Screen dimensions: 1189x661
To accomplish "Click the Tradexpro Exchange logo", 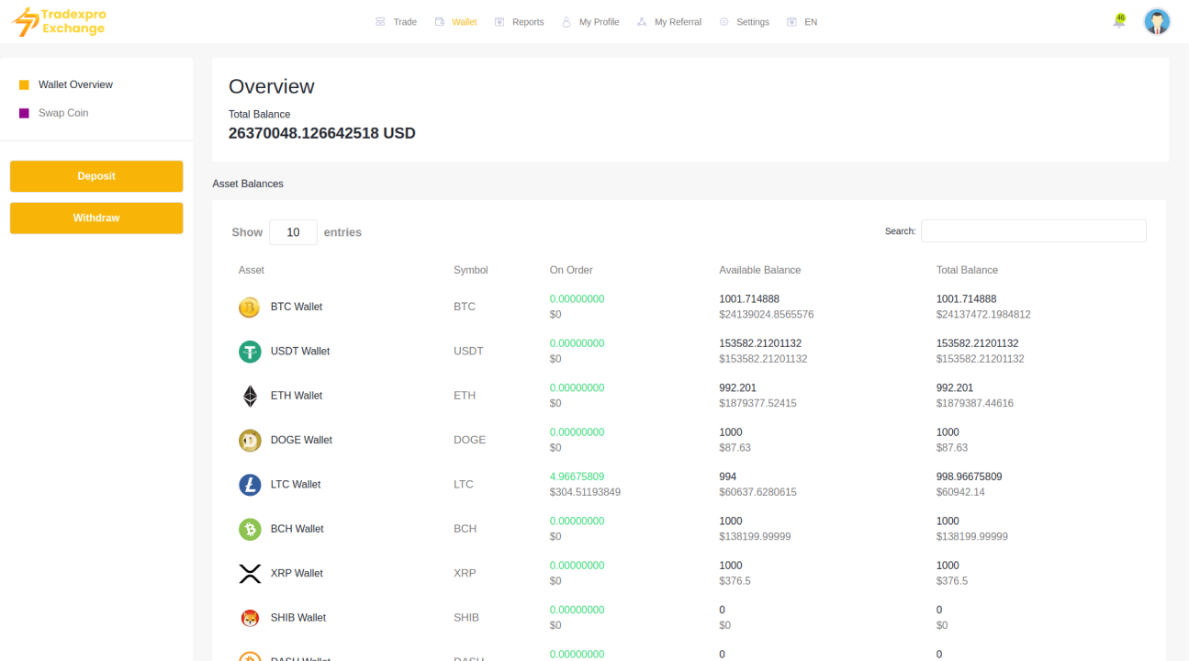I will click(59, 21).
